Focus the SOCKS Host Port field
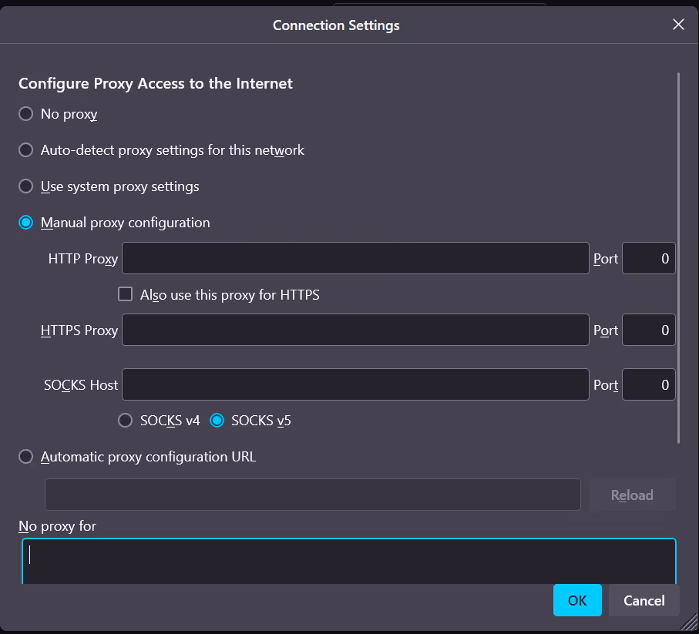The width and height of the screenshot is (699, 634). [x=649, y=384]
